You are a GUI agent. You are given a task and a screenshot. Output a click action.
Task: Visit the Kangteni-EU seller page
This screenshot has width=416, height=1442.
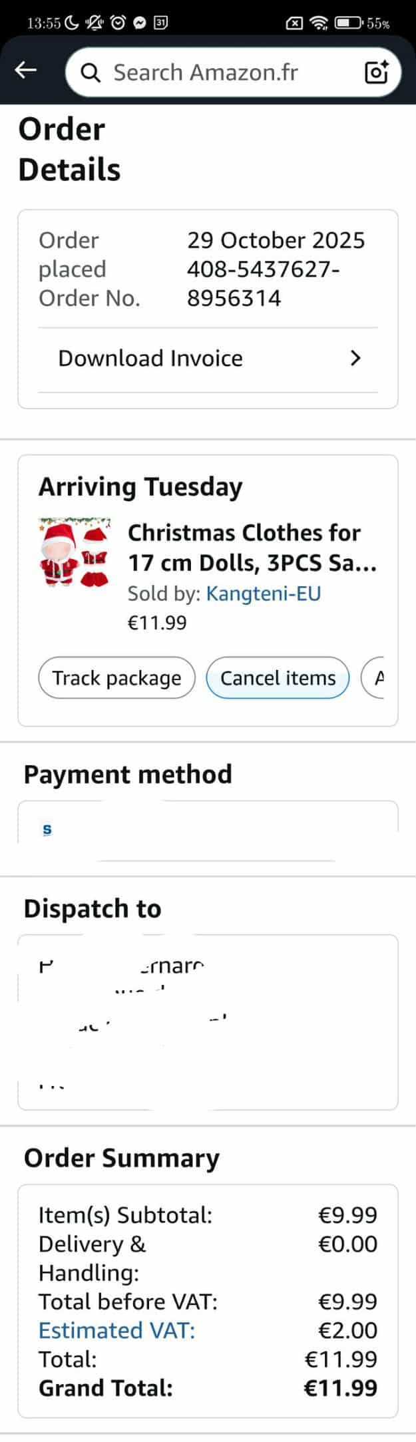pyautogui.click(x=264, y=593)
